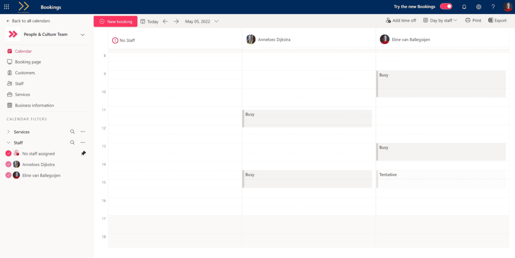Click Anneloes Dijkstra column header avatar
The image size is (515, 258).
(251, 39)
